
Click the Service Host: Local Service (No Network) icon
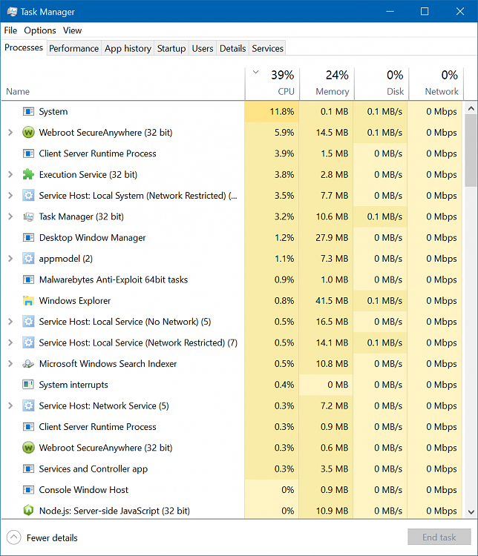point(28,322)
